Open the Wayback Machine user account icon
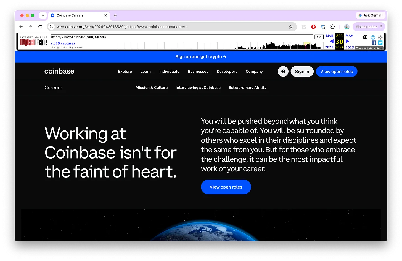The image size is (402, 261). point(365,37)
